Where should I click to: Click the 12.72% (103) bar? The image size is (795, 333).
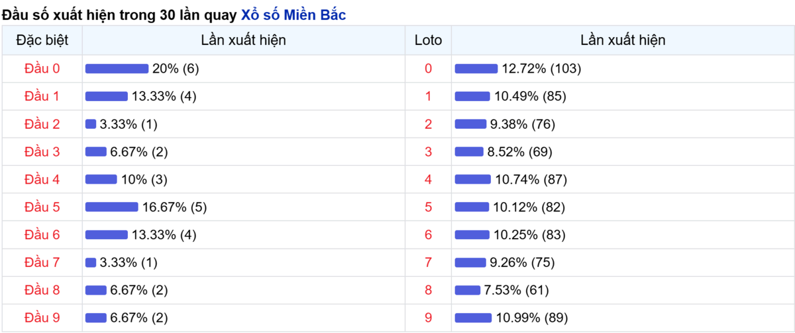(x=476, y=69)
